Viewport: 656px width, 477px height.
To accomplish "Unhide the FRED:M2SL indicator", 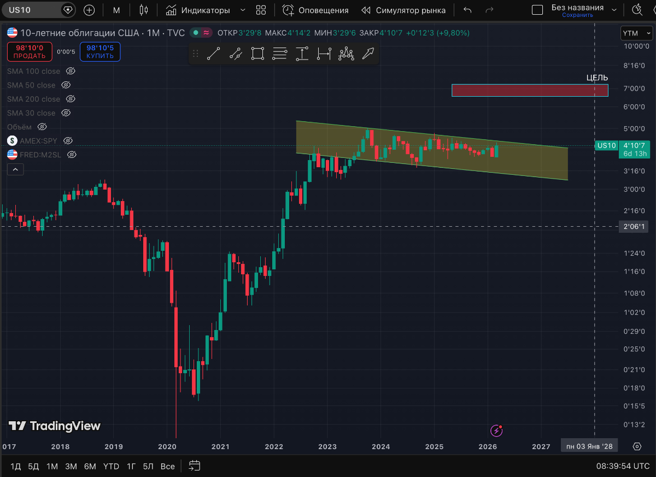I will [x=71, y=155].
